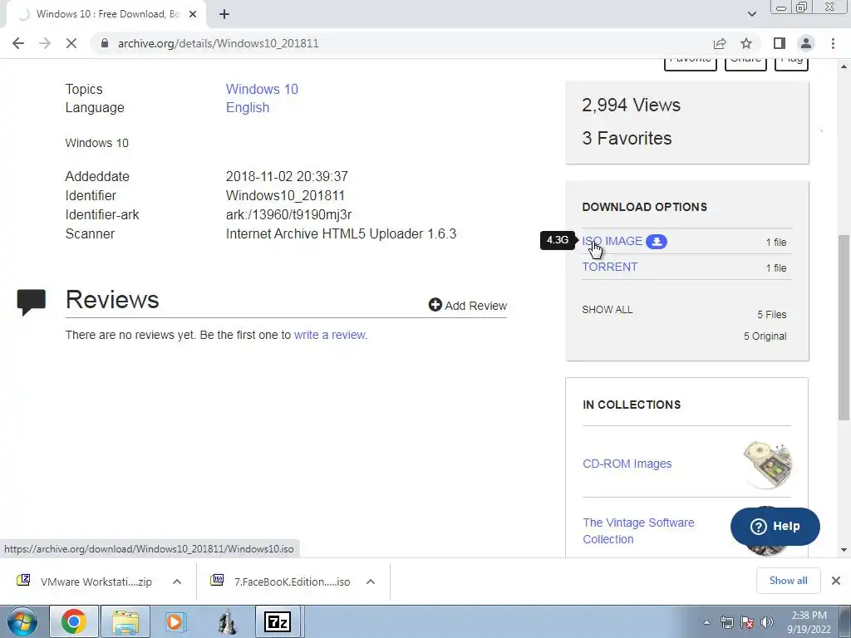Open the taskbar clock and date
The height and width of the screenshot is (638, 851).
(809, 622)
